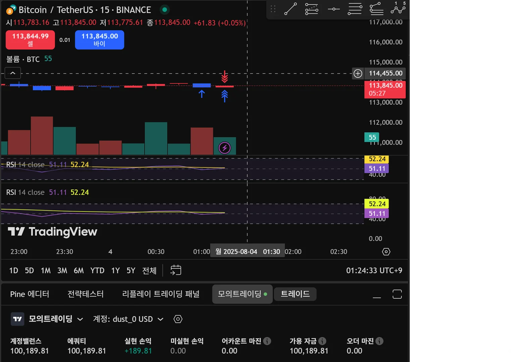Click the 미실현 손익 0.00 value
The image size is (511, 362).
point(178,351)
